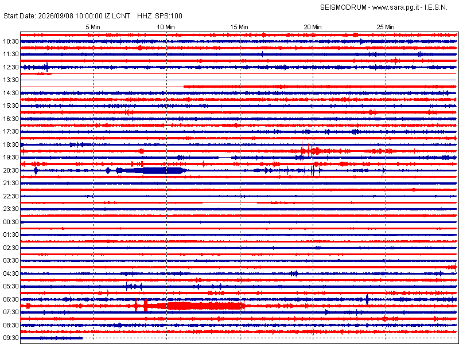Select the 09:30 row time label
459x344 pixels.
(x=11, y=338)
